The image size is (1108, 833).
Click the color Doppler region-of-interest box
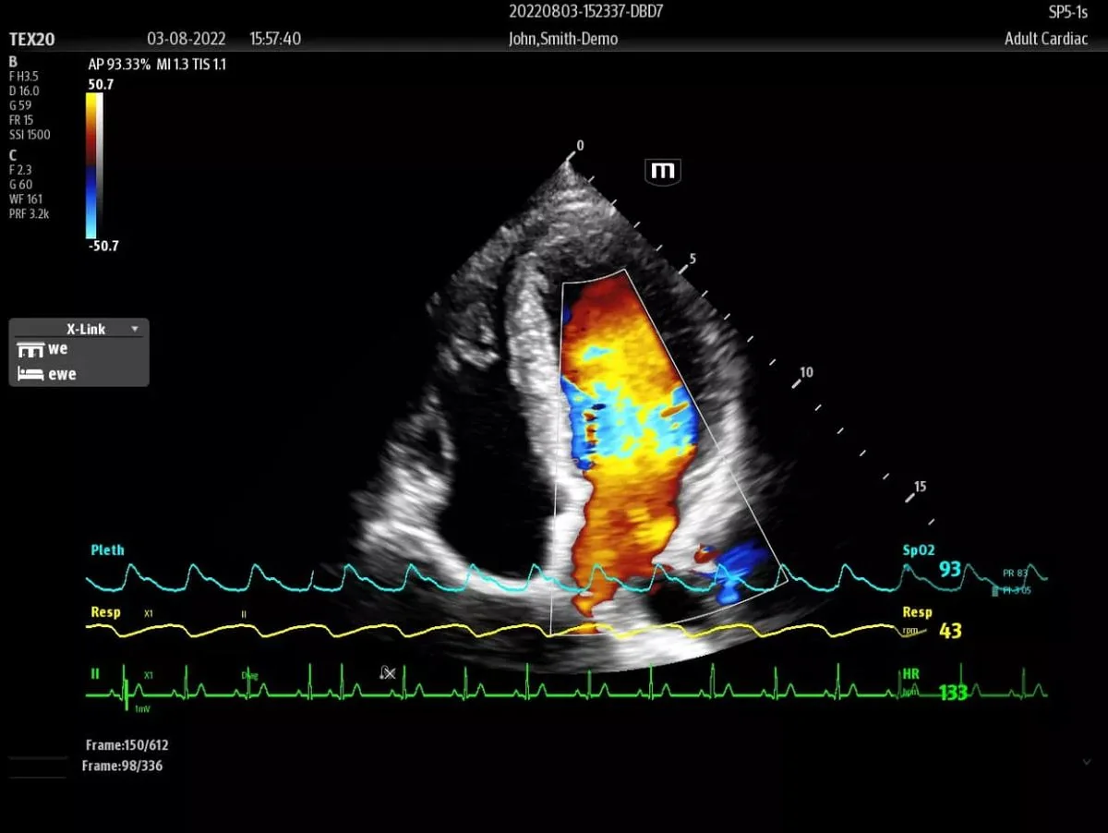coord(669,453)
